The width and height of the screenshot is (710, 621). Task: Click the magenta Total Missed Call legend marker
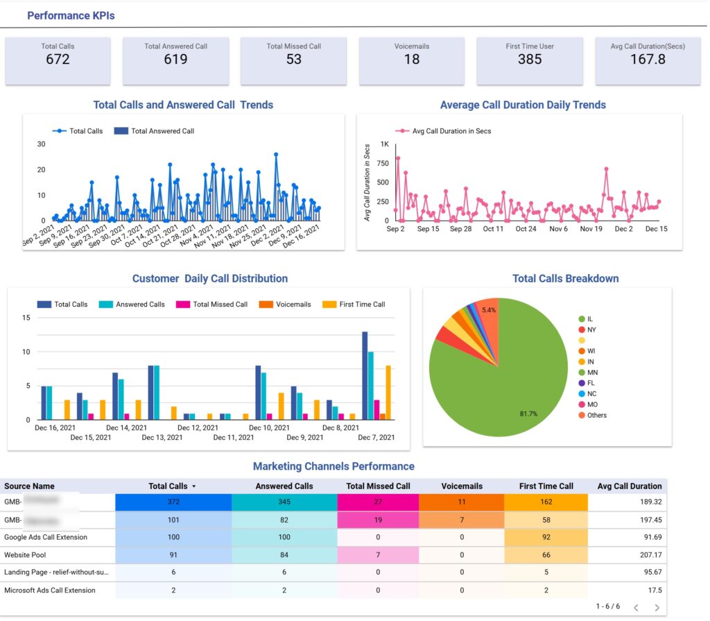[x=182, y=304]
